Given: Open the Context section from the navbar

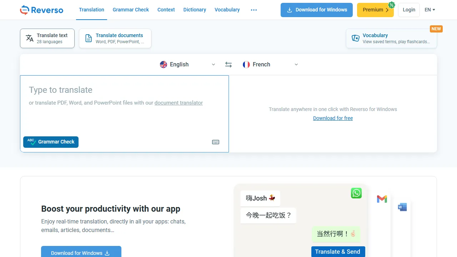Looking at the screenshot, I should point(166,10).
